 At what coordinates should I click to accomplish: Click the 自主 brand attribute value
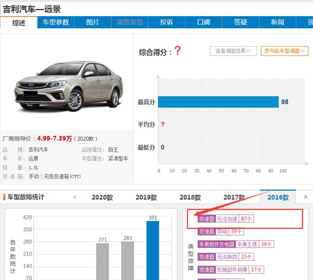113,150
